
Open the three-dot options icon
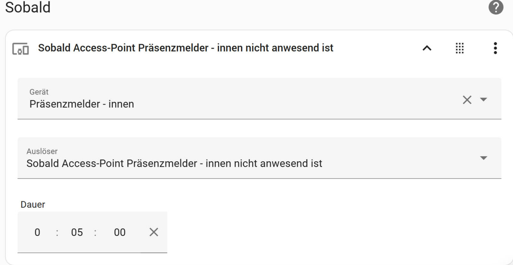(x=495, y=48)
